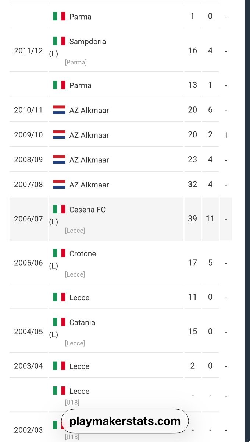Select the Crotone club name

(x=82, y=254)
